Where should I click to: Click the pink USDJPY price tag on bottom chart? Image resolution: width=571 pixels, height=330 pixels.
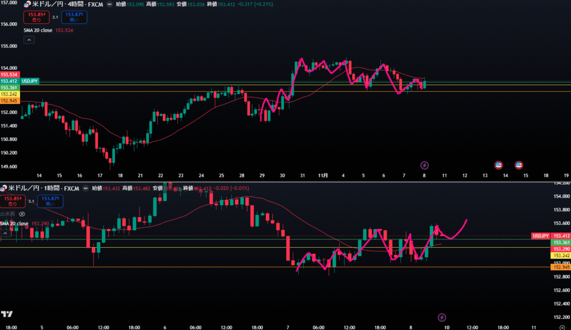click(541, 236)
